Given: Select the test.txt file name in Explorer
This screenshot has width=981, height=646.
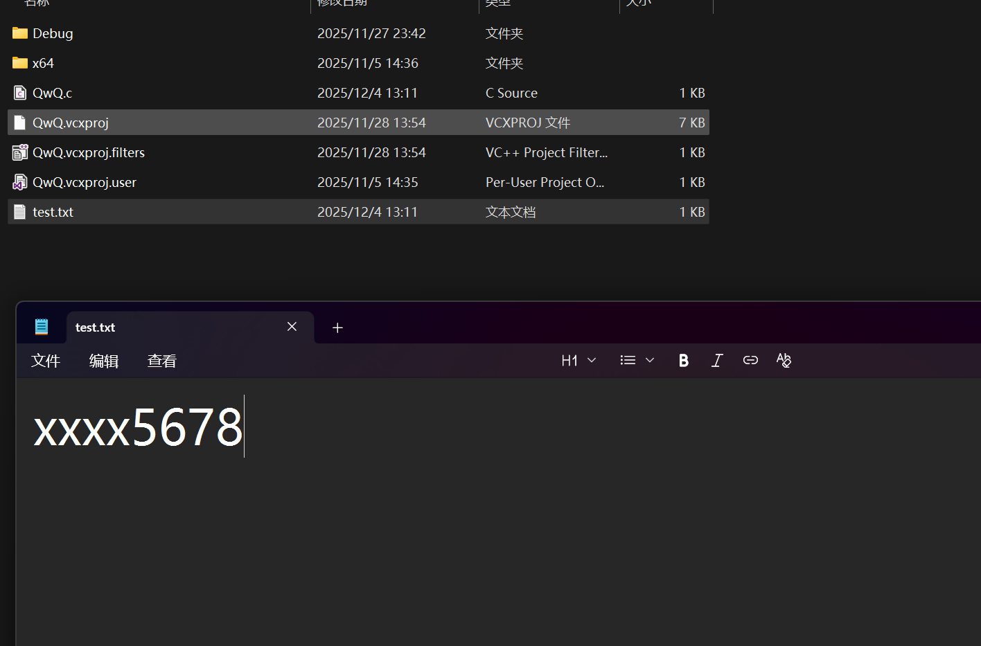Looking at the screenshot, I should [53, 212].
